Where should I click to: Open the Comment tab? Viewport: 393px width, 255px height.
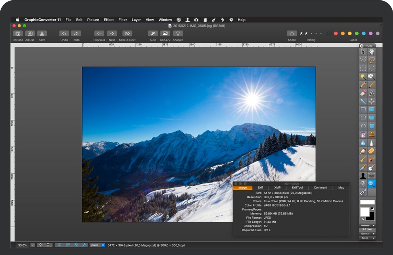click(320, 187)
